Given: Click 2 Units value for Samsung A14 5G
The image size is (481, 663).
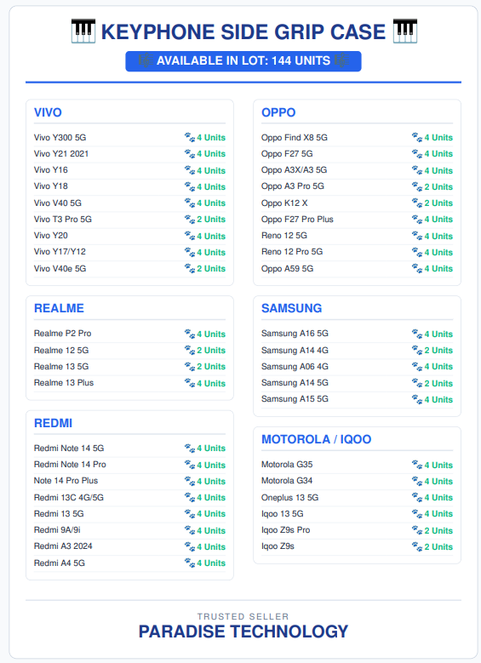Looking at the screenshot, I should (x=438, y=384).
